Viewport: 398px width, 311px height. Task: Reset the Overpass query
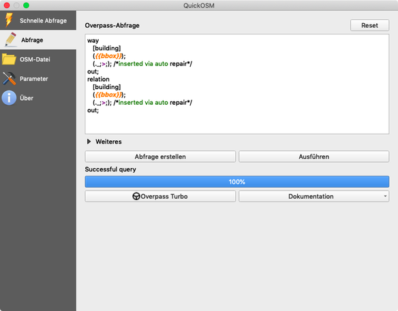[369, 25]
